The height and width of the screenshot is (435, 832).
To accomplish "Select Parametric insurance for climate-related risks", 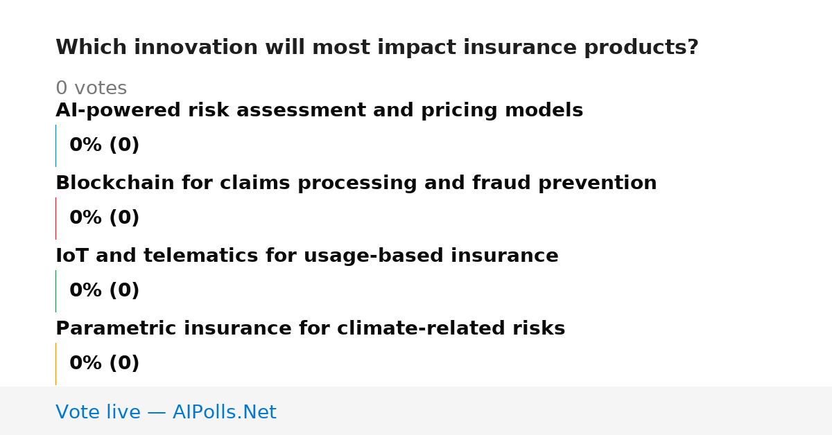I will (310, 329).
